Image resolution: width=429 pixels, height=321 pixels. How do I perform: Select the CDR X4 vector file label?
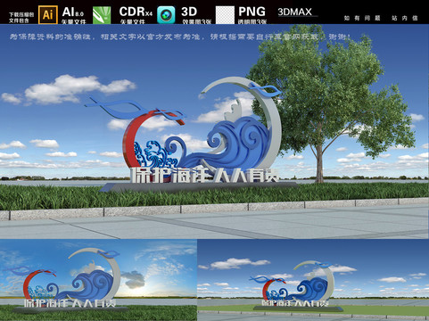coord(136,15)
